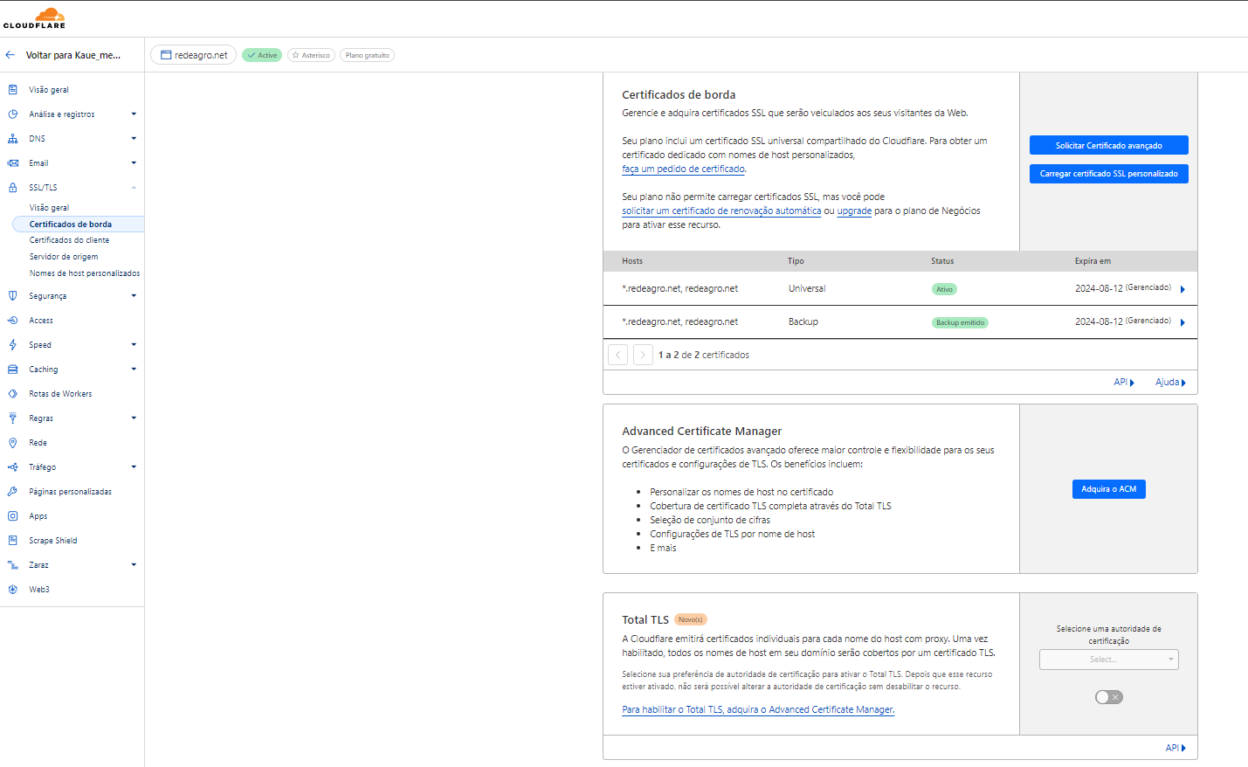Click the Páginas personalizadas wrench icon
Image resolution: width=1248 pixels, height=767 pixels.
(x=12, y=492)
